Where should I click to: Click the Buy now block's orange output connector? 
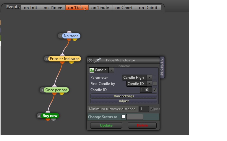point(48,119)
